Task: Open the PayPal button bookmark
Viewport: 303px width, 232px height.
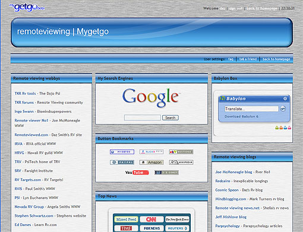Action: (122, 163)
